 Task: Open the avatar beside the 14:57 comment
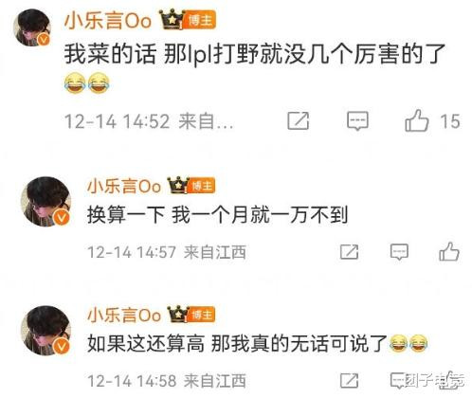(46, 201)
